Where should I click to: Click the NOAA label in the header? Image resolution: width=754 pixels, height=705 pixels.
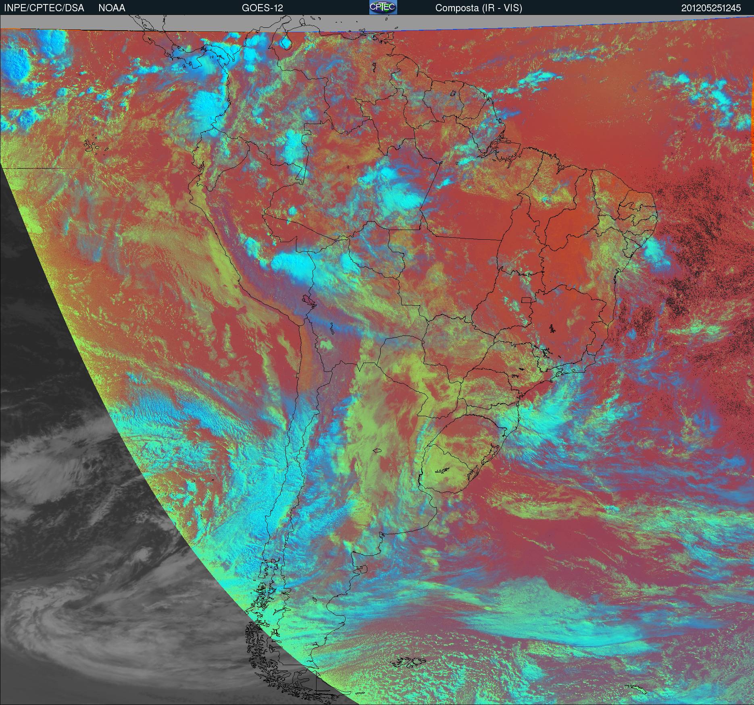point(112,8)
